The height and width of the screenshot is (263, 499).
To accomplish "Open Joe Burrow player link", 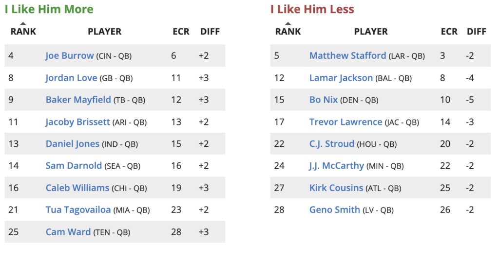I will click(70, 56).
